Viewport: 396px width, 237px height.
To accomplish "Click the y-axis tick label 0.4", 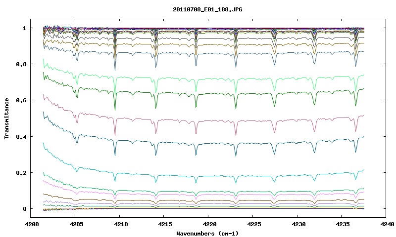I will 21,136.
